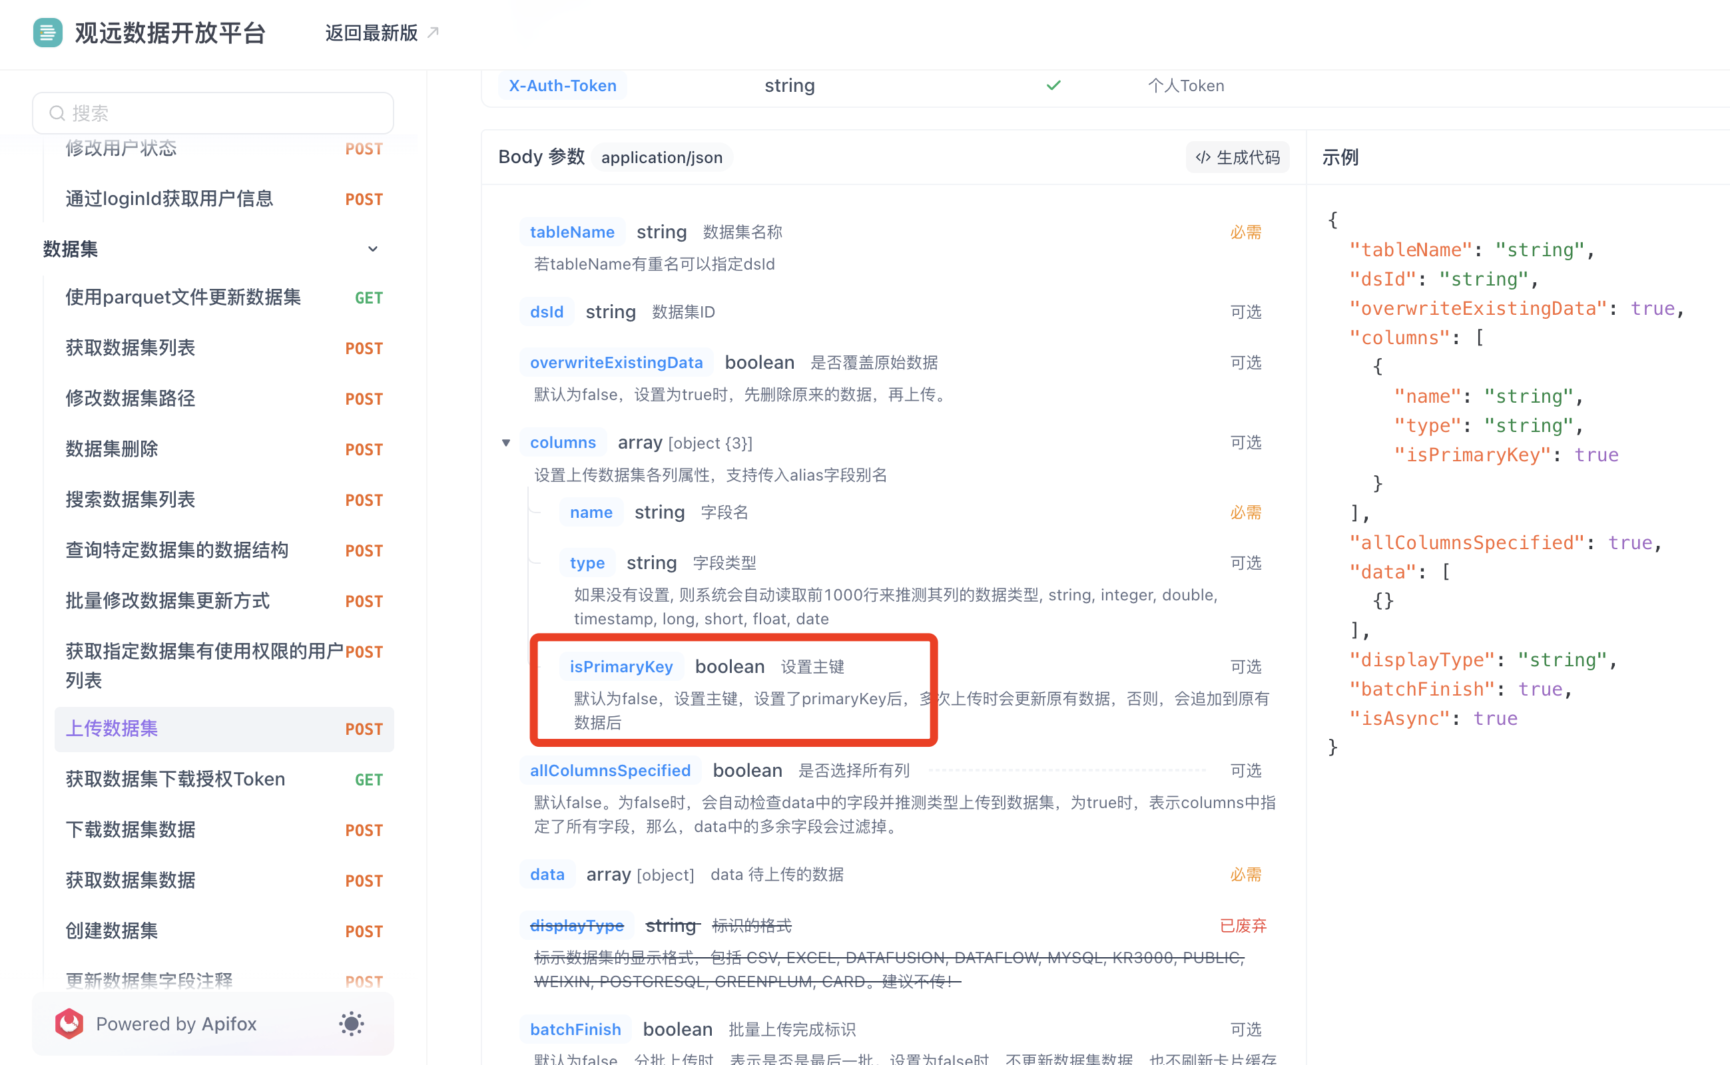
Task: Click "overwriteExistingData": true in example JSON
Action: [x=1516, y=308]
